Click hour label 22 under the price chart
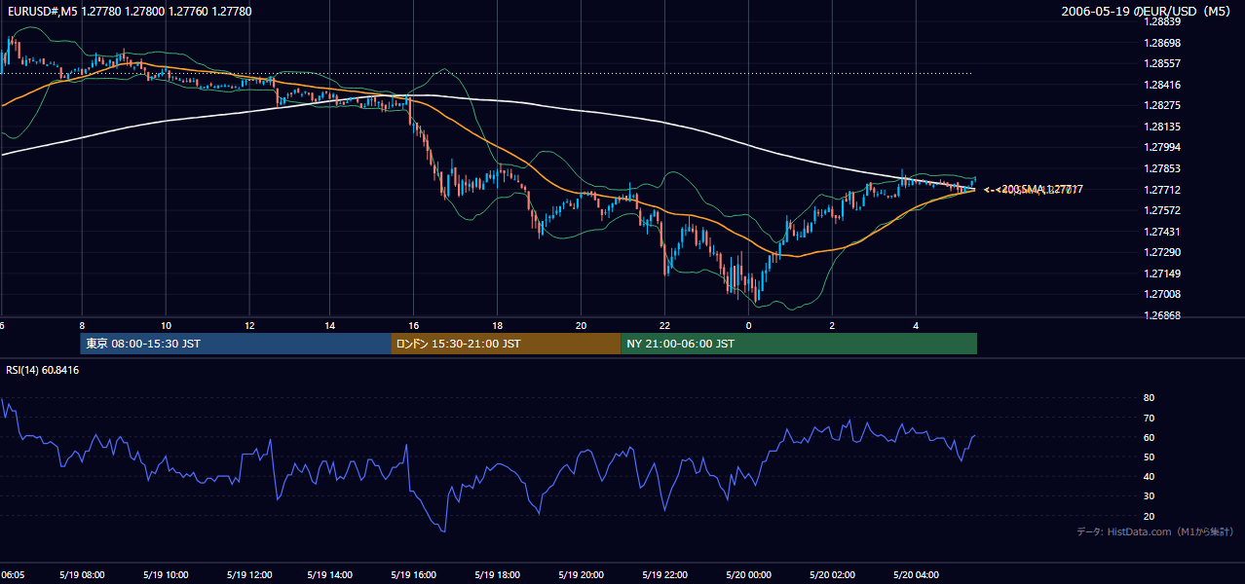This screenshot has height=584, width=1245. [x=665, y=325]
